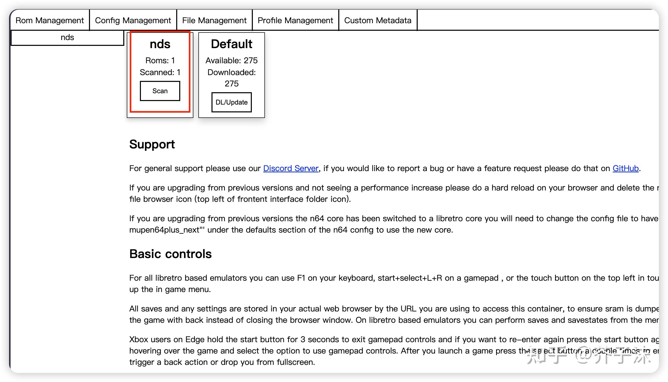
Task: Click the 'Scanned: 1' text
Action: click(160, 72)
